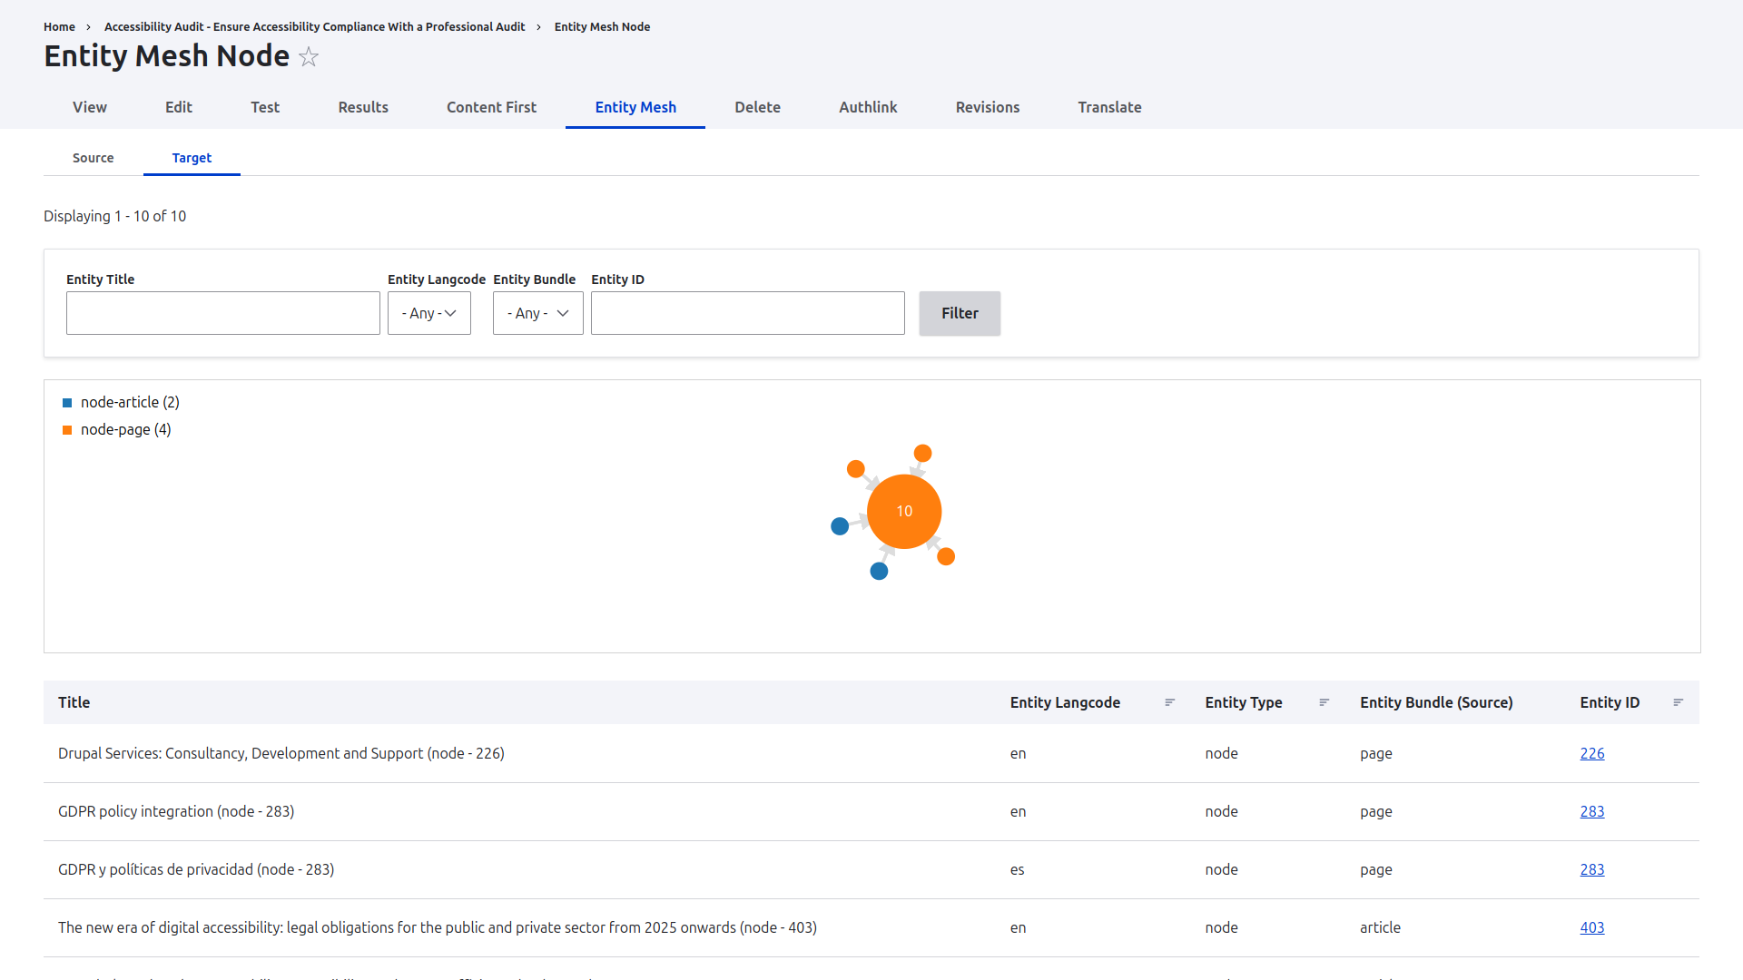Switch to the Test tab

[265, 107]
